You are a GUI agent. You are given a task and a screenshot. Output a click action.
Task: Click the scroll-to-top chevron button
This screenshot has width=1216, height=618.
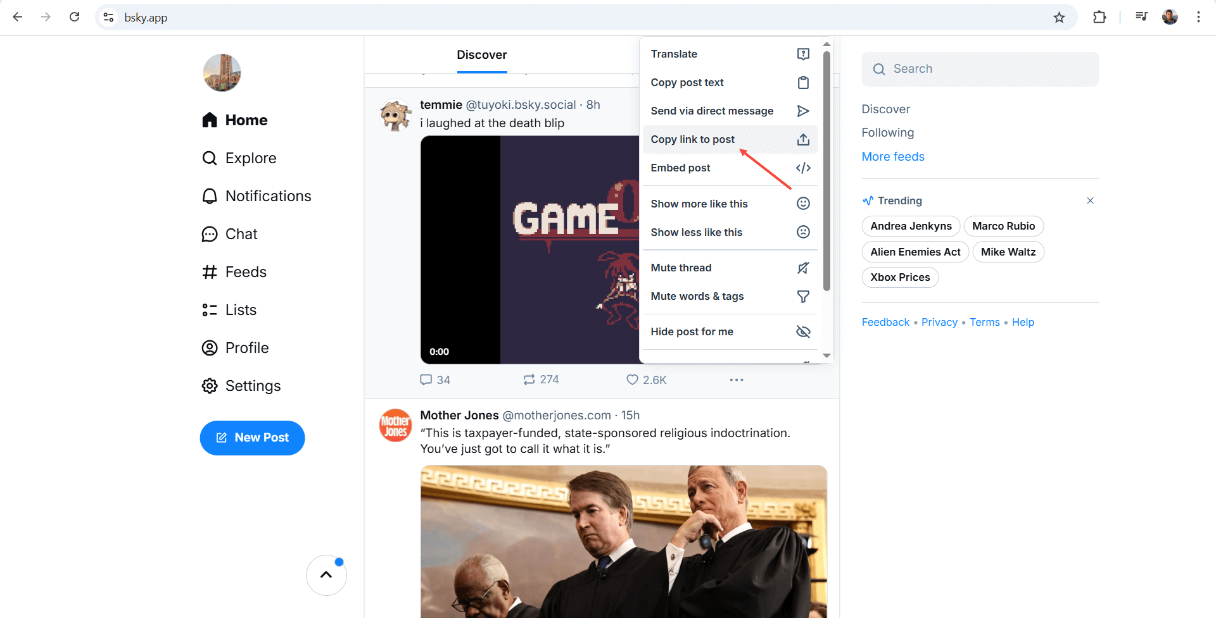[x=326, y=575]
